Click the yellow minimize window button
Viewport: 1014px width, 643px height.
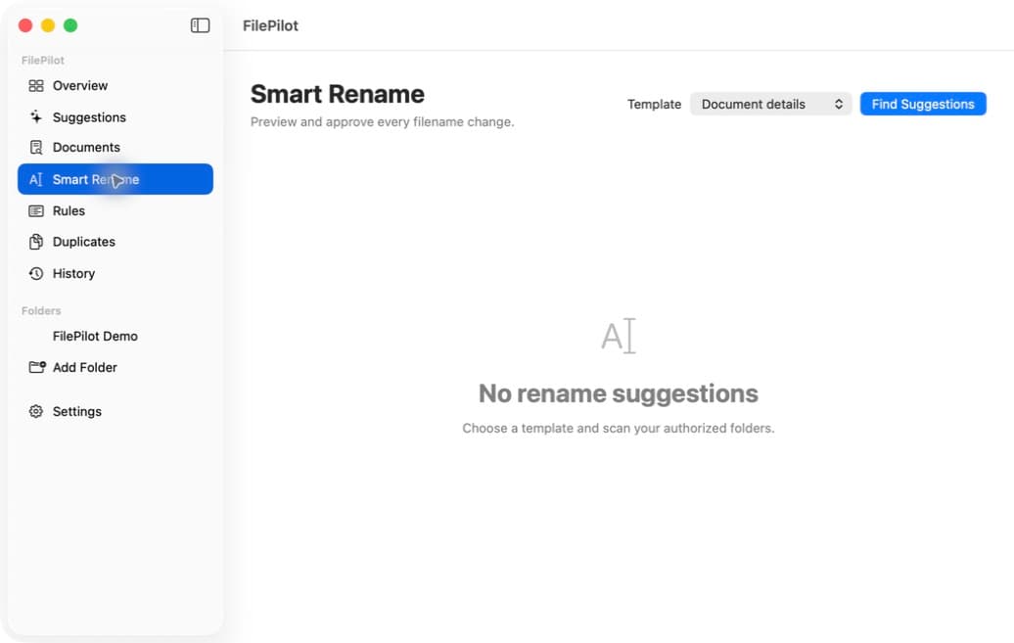[x=48, y=25]
